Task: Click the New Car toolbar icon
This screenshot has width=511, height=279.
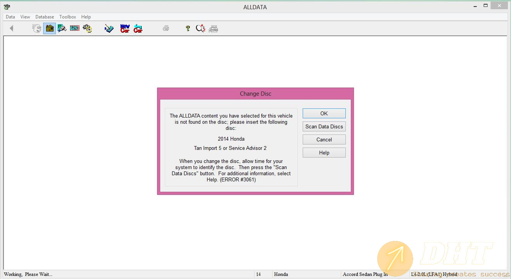Action: point(125,28)
